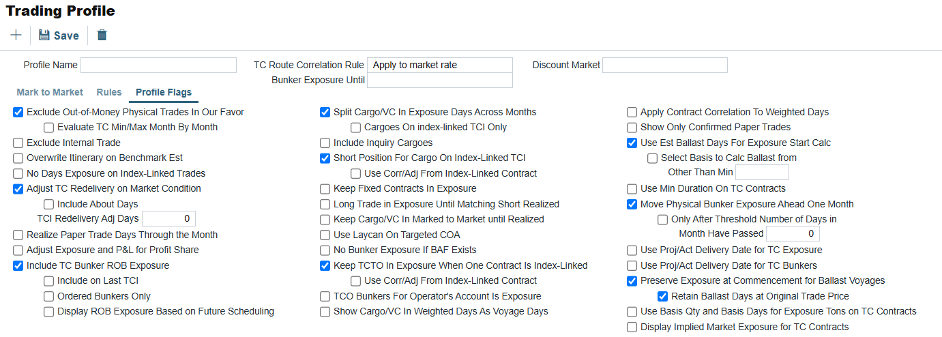Click the plus icon to add new profile
942x337 pixels.
[16, 35]
